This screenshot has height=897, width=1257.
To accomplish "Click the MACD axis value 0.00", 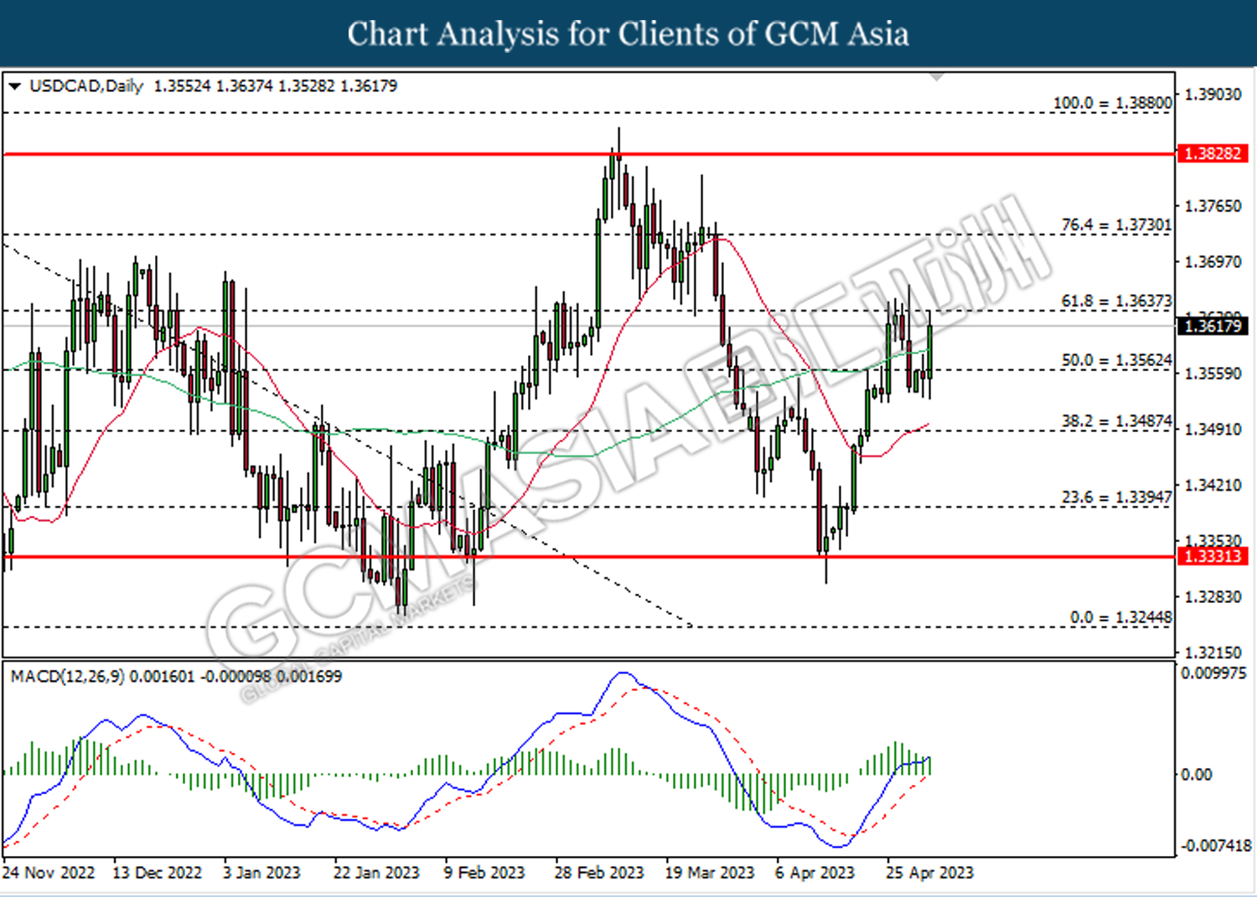I will pyautogui.click(x=1196, y=775).
